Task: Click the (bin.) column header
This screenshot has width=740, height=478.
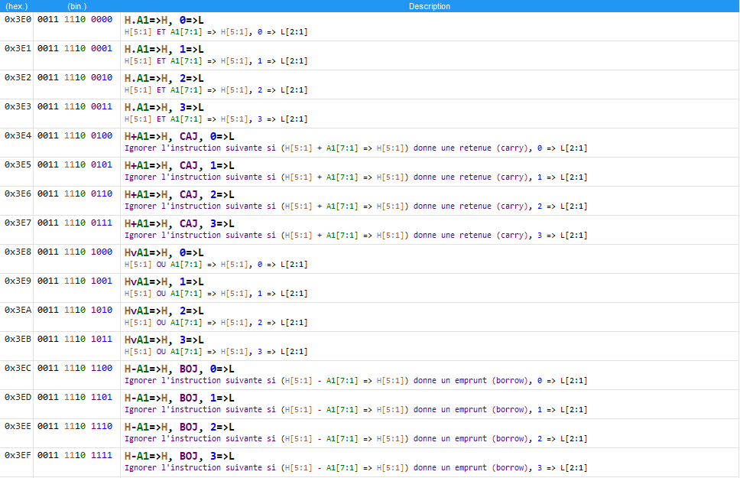Action: 77,6
